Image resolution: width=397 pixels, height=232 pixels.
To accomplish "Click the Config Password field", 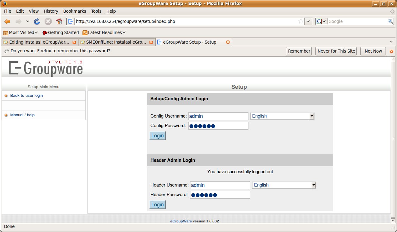I will pos(218,126).
